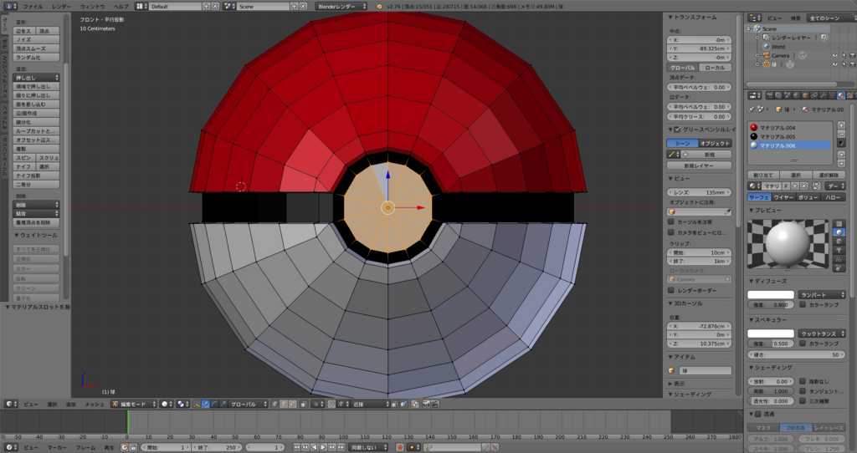Select the translate manipulator arrow icon
The height and width of the screenshot is (453, 857).
tap(206, 404)
